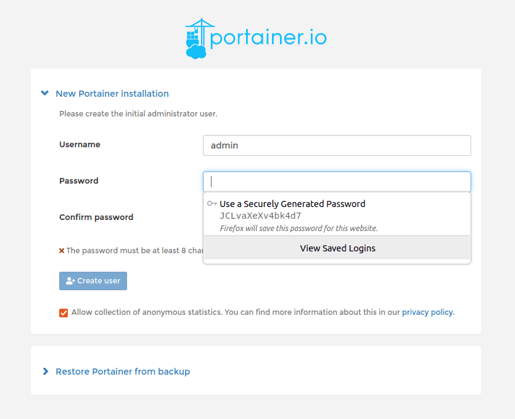Click the orange checkmark in the statistics checkbox
The image size is (515, 419).
(64, 312)
